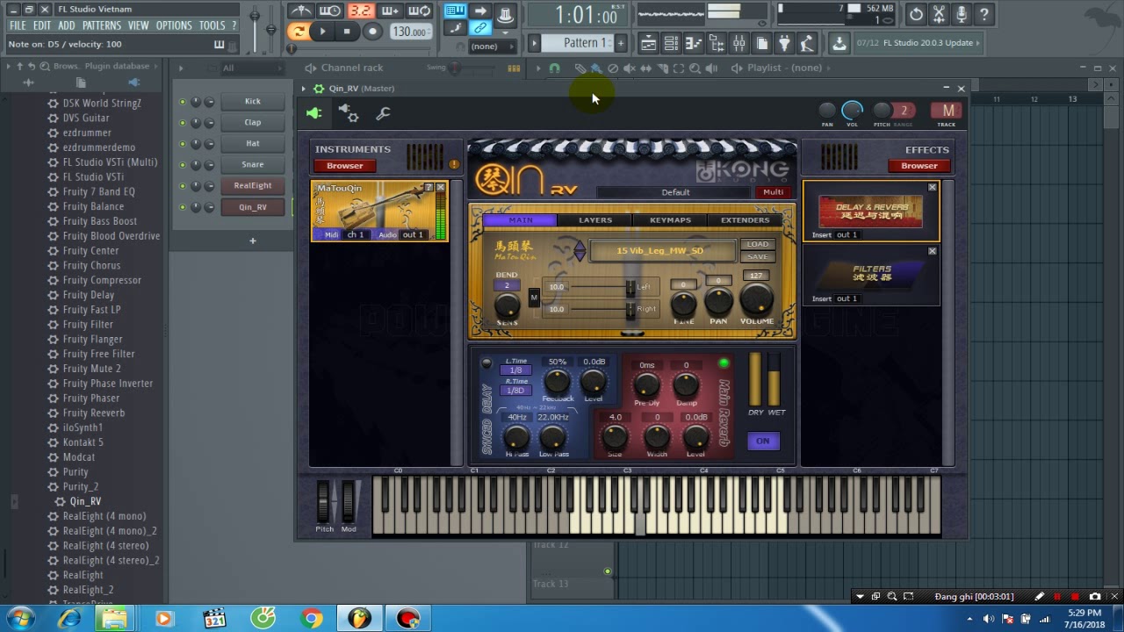Stop playback with the stop button
Screen dimensions: 1124x632
pyautogui.click(x=347, y=32)
